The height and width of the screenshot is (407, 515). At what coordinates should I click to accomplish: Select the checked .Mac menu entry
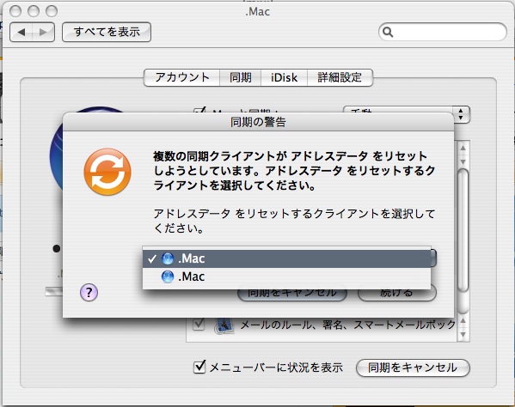coord(286,258)
